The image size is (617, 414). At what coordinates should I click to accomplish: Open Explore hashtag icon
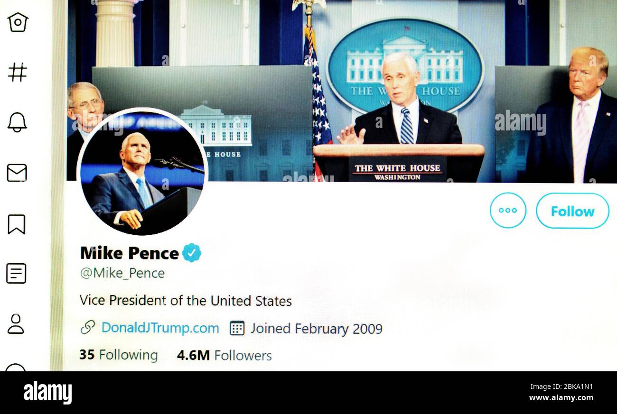pyautogui.click(x=18, y=72)
